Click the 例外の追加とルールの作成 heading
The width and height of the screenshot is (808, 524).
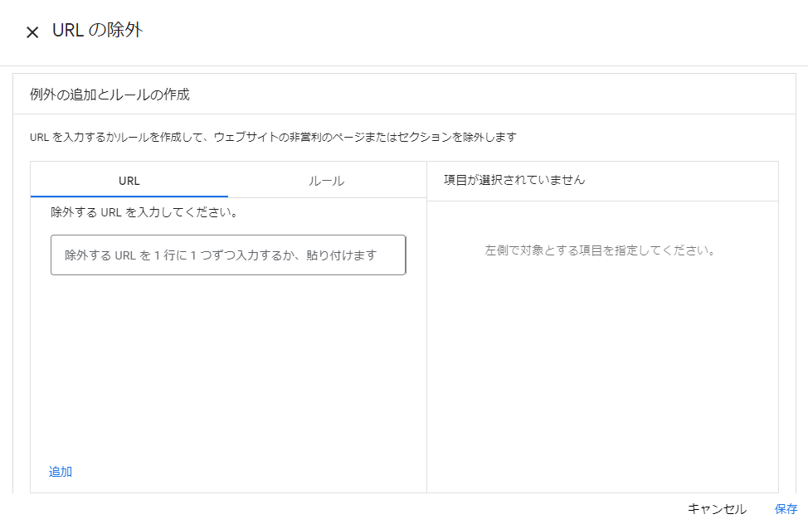[110, 95]
